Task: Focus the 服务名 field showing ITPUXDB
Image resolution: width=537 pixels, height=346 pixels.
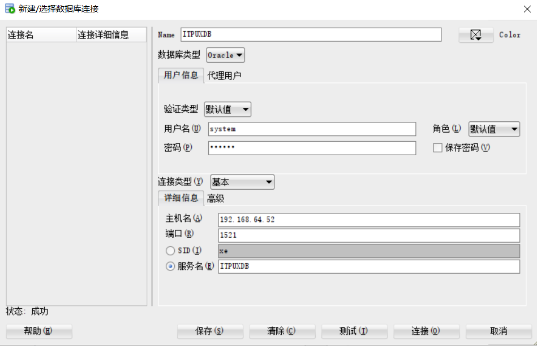Action: [x=369, y=266]
